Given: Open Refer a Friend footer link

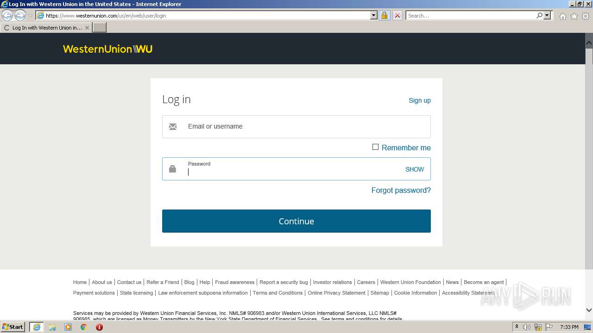Looking at the screenshot, I should coord(163,282).
